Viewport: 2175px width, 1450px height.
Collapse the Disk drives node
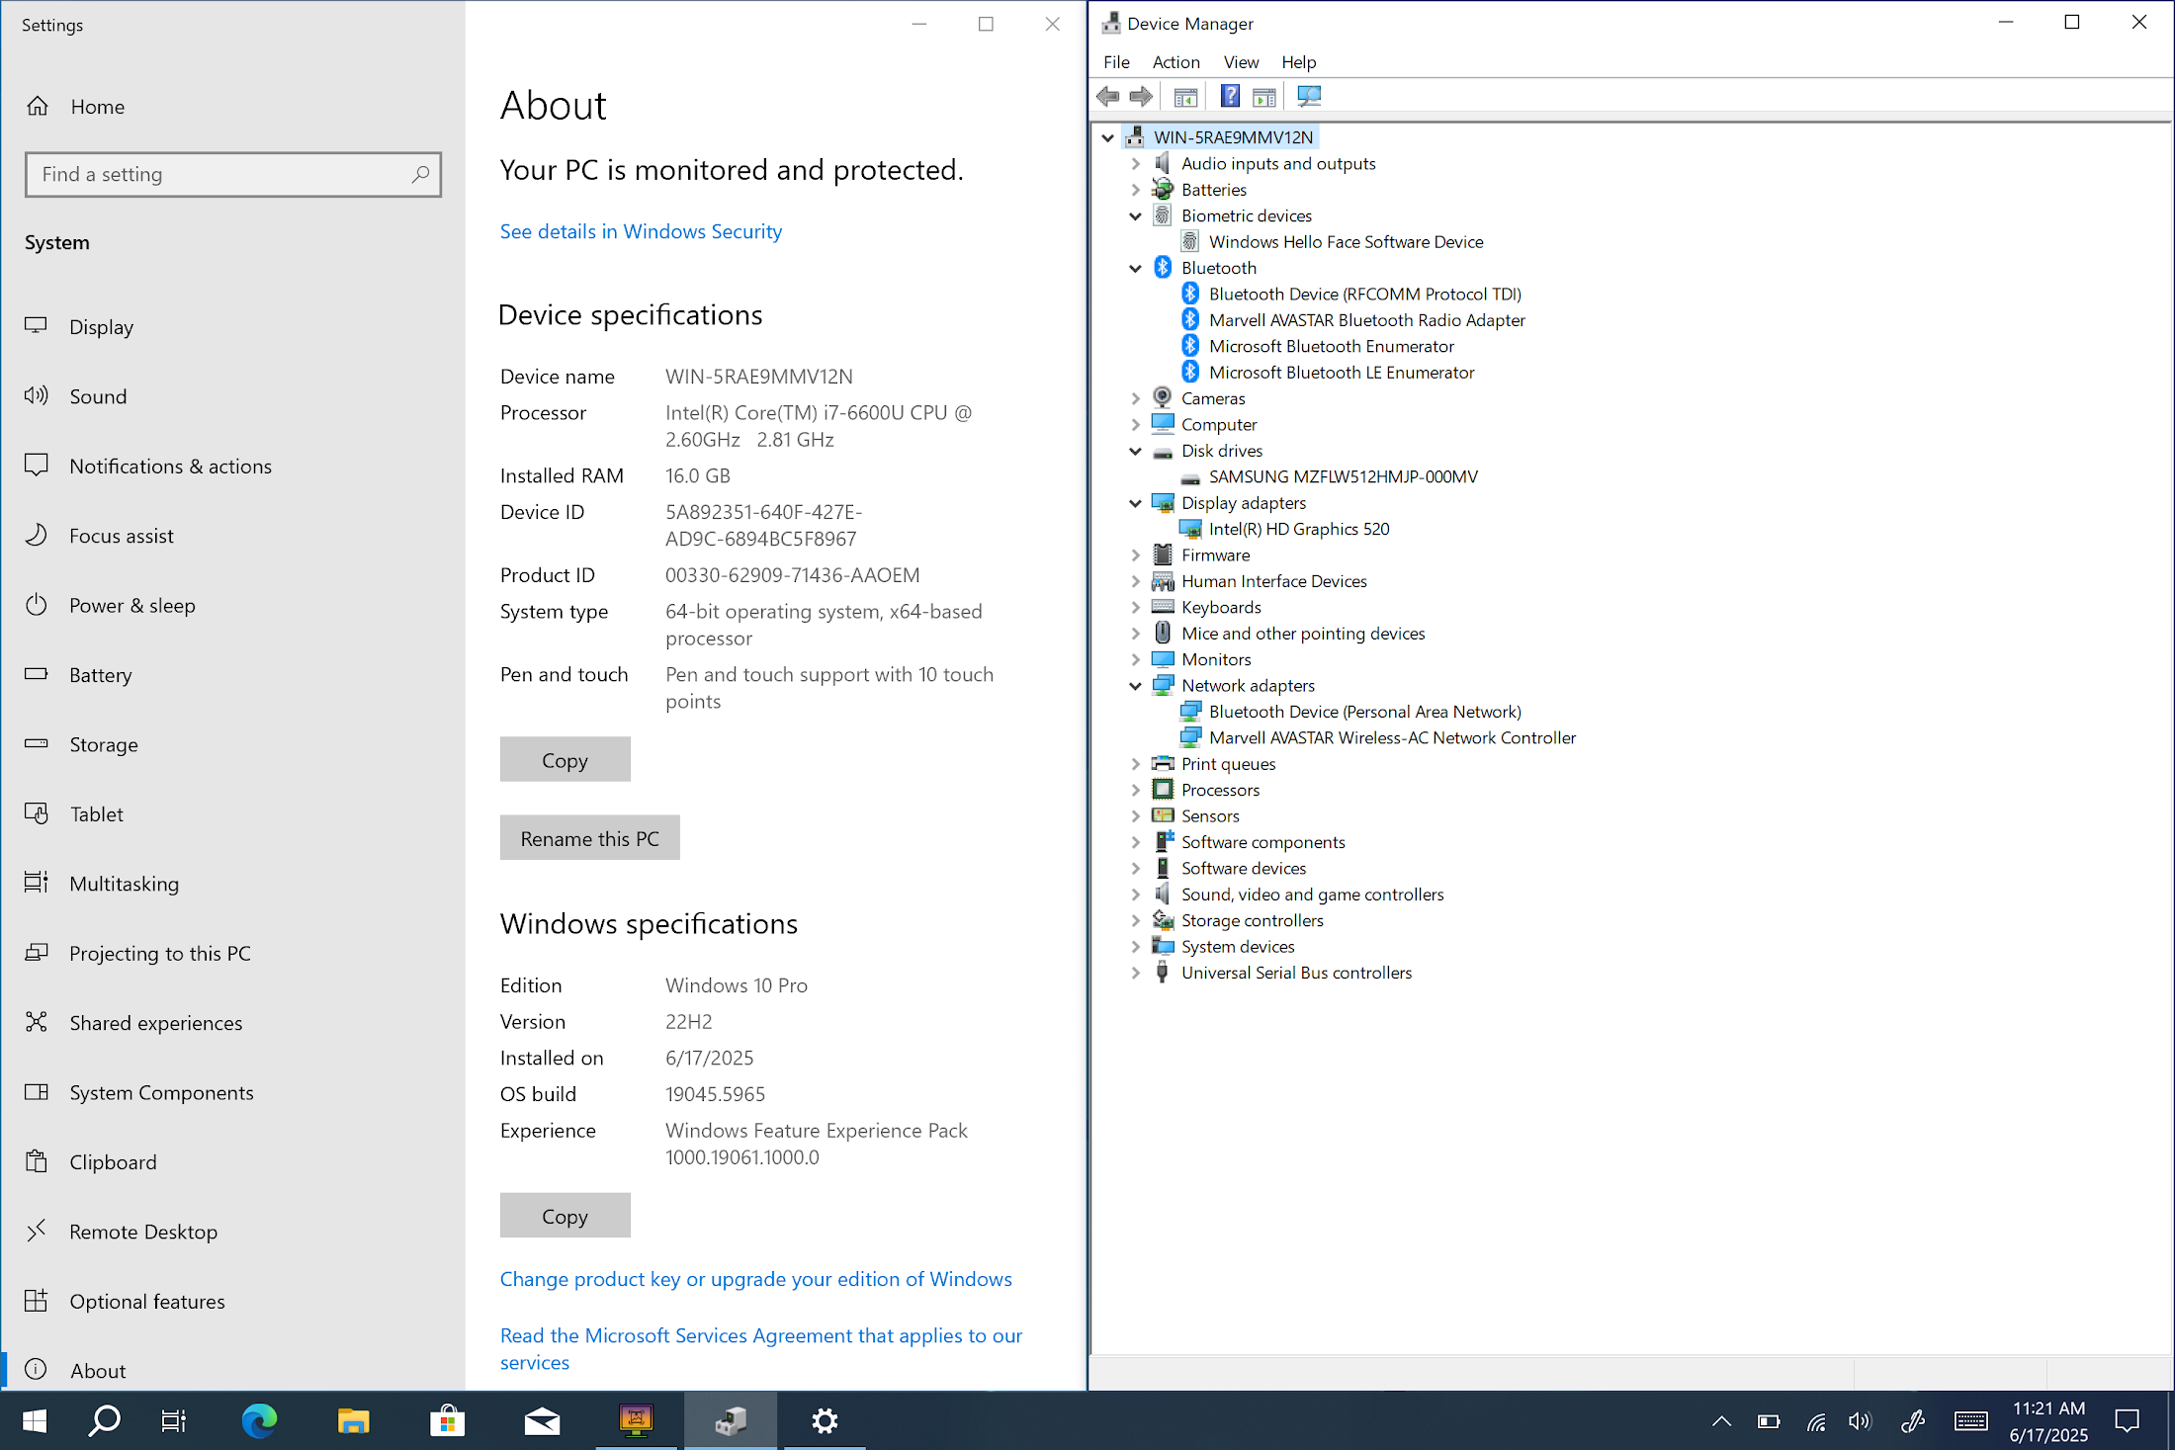pos(1136,451)
